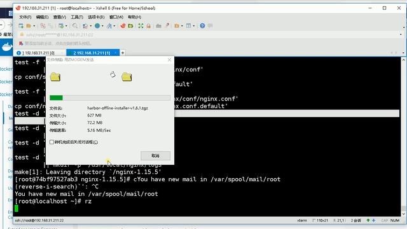Click 取消 to cancel the ZMODEM transfer
407x229 pixels.
pos(155,156)
